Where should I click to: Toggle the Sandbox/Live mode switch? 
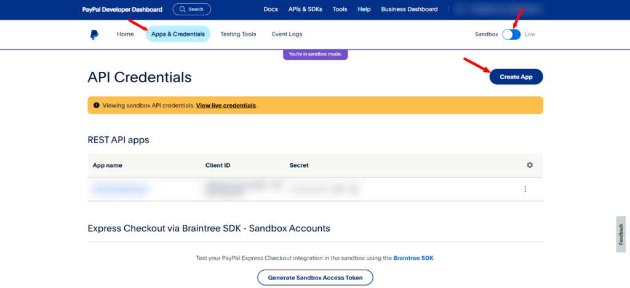click(x=511, y=34)
